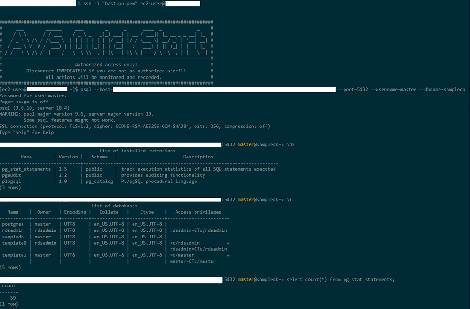Click 'track execution statistics' description
The height and width of the screenshot is (309, 470).
[198, 169]
